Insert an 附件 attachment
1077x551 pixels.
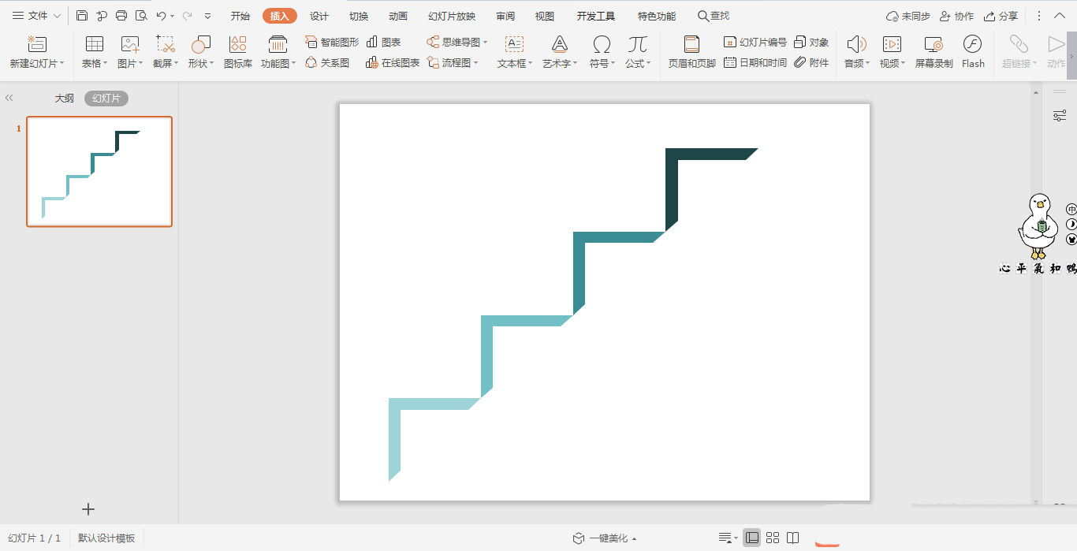pyautogui.click(x=811, y=62)
